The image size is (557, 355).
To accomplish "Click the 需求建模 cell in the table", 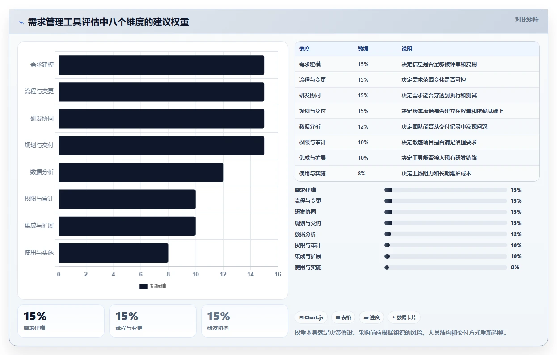I will [x=310, y=64].
